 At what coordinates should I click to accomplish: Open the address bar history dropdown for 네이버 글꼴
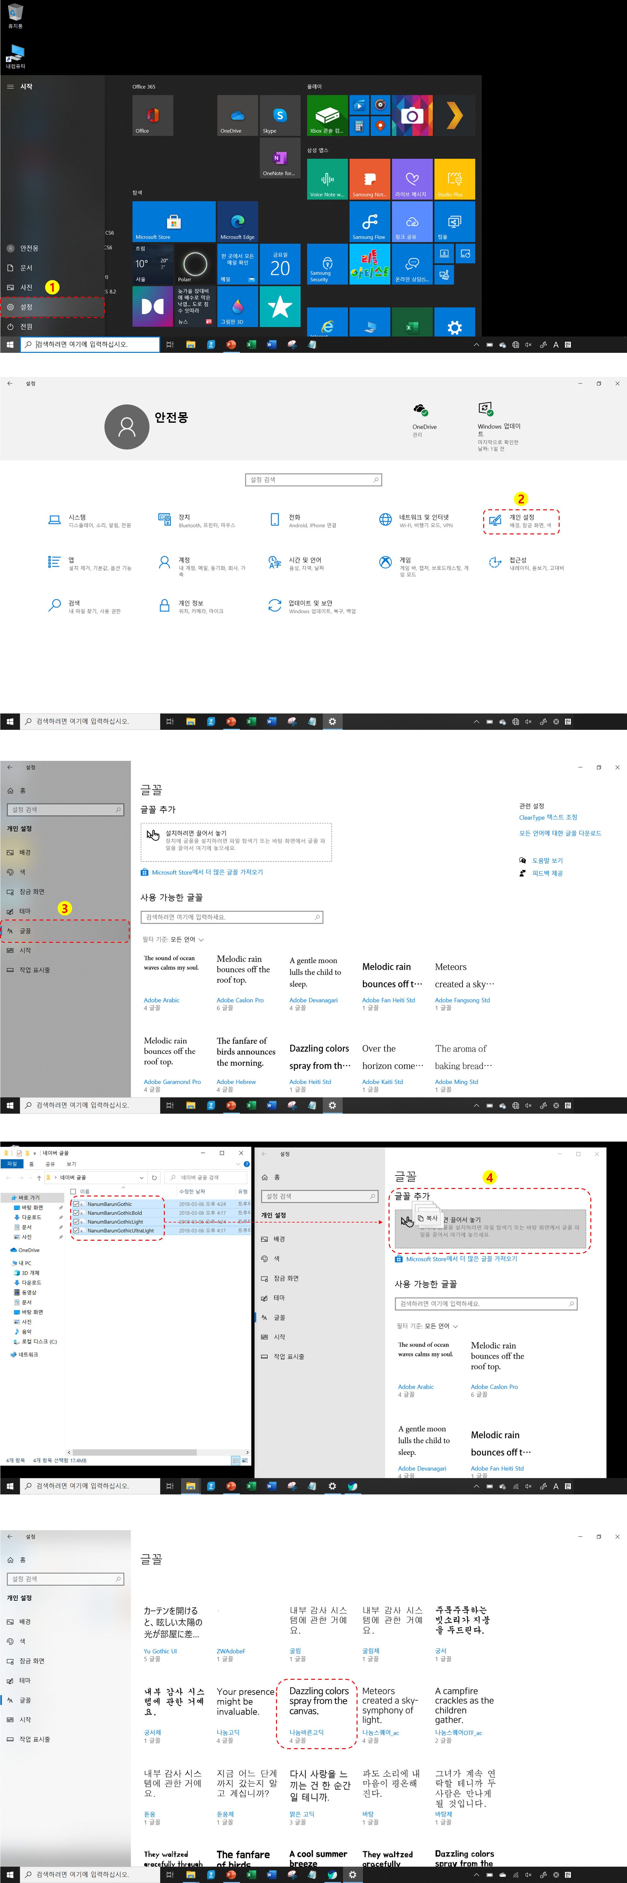tap(142, 1178)
